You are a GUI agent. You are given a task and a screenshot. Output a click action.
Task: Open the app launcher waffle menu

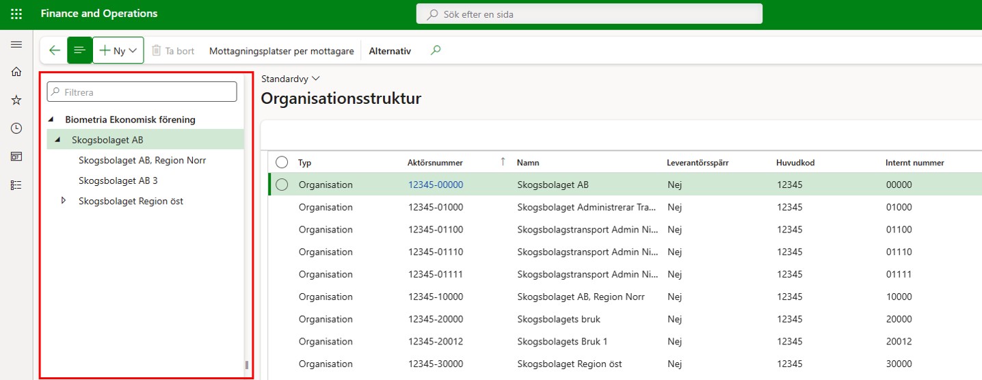point(16,14)
